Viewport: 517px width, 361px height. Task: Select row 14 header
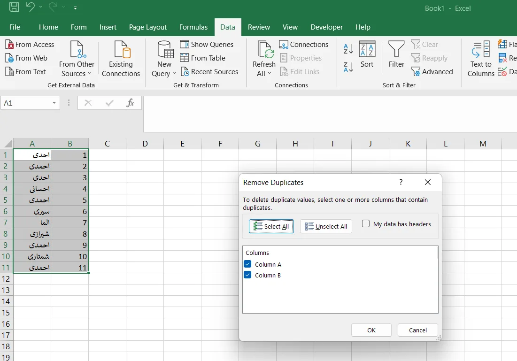pos(6,301)
